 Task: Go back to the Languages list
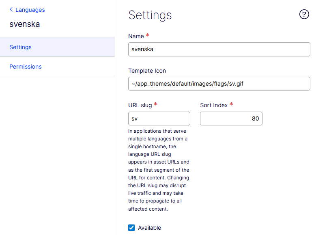[x=30, y=10]
